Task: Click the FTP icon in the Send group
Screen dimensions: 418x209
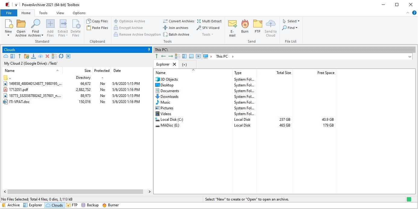Action: (x=257, y=24)
